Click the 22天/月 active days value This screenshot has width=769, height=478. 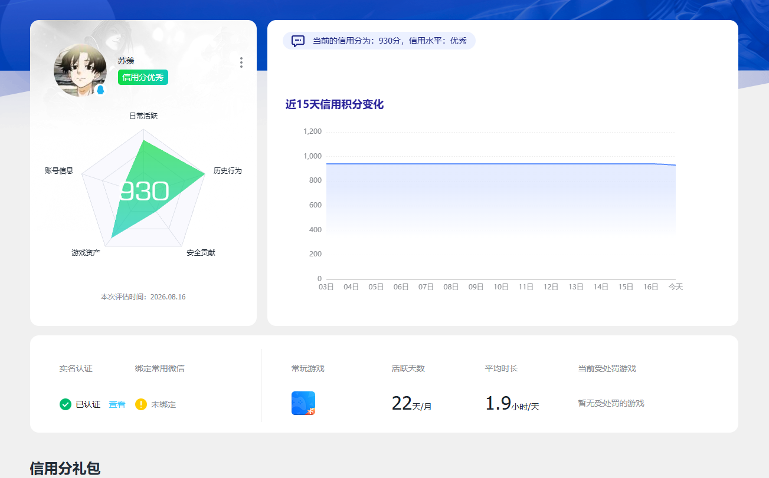[412, 404]
